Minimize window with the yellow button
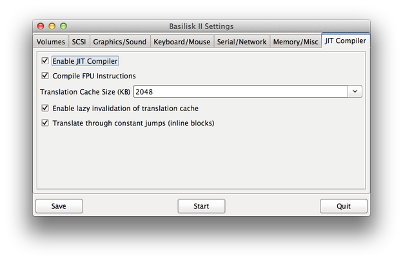Image resolution: width=403 pixels, height=261 pixels. [x=52, y=26]
